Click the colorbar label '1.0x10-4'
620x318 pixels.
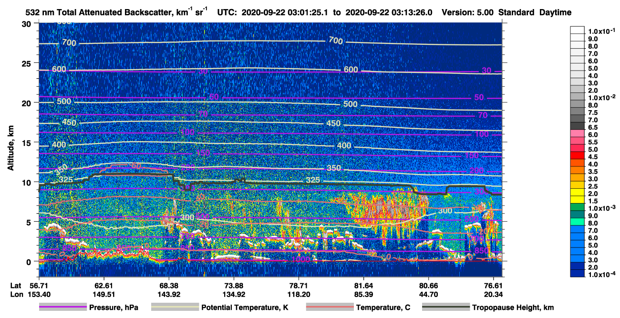click(x=601, y=275)
